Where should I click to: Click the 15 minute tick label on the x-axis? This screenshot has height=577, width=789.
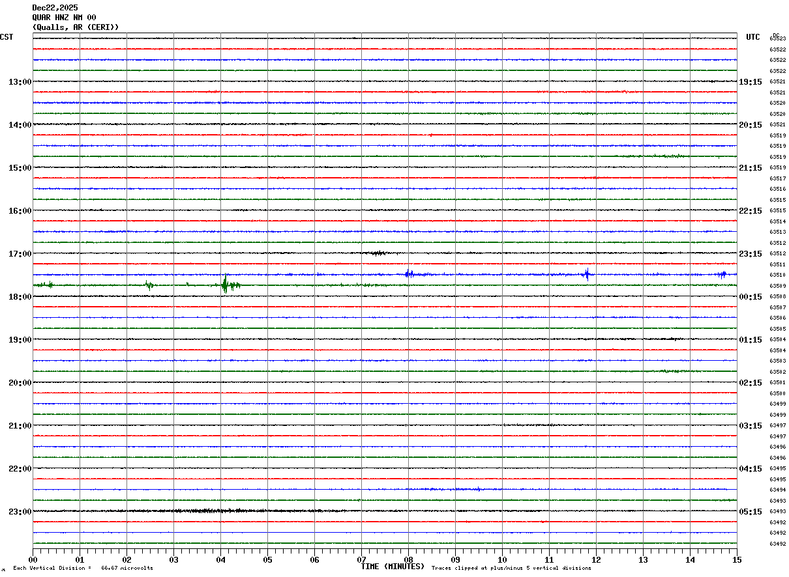coord(737,559)
